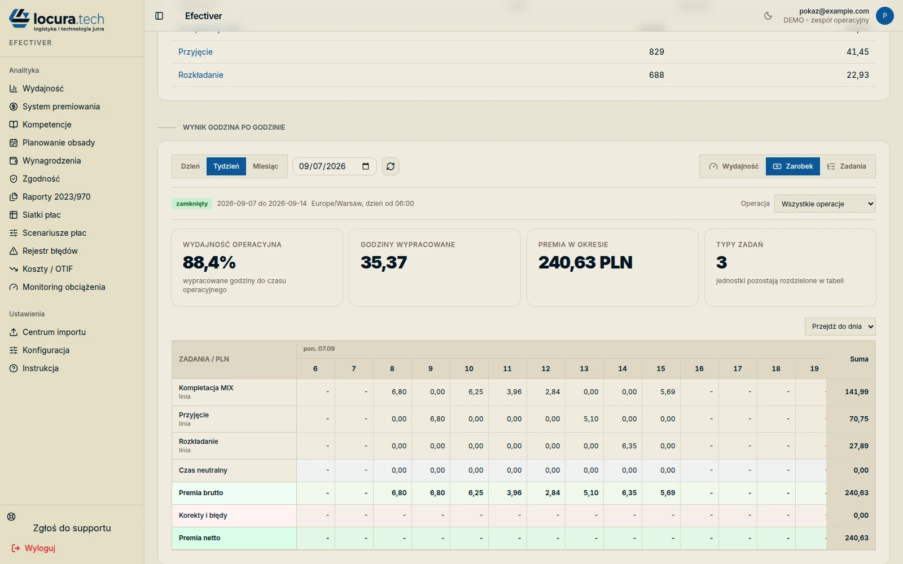Click the Wyloguj logout link
The width and height of the screenshot is (903, 564).
34,548
